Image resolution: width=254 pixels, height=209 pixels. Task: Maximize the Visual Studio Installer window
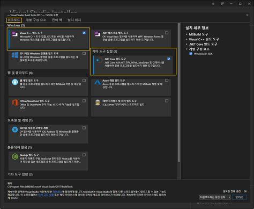[240, 4]
